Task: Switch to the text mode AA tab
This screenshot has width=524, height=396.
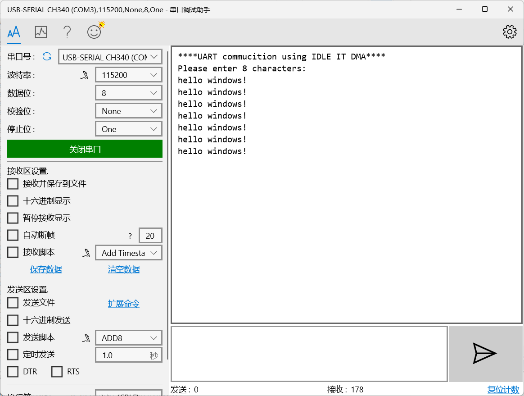Action: click(x=14, y=32)
